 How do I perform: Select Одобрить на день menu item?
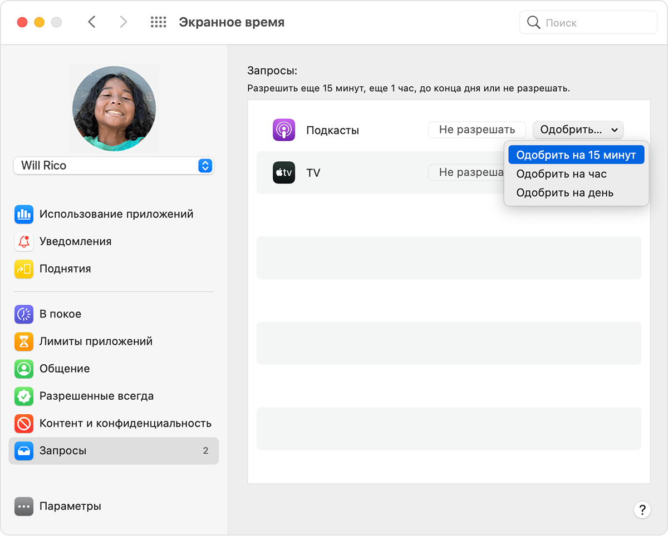[564, 193]
